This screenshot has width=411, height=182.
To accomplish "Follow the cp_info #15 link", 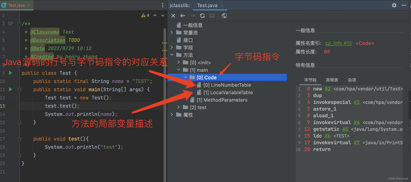I will 338,43.
